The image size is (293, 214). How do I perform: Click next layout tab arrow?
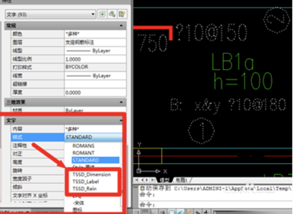(147, 180)
